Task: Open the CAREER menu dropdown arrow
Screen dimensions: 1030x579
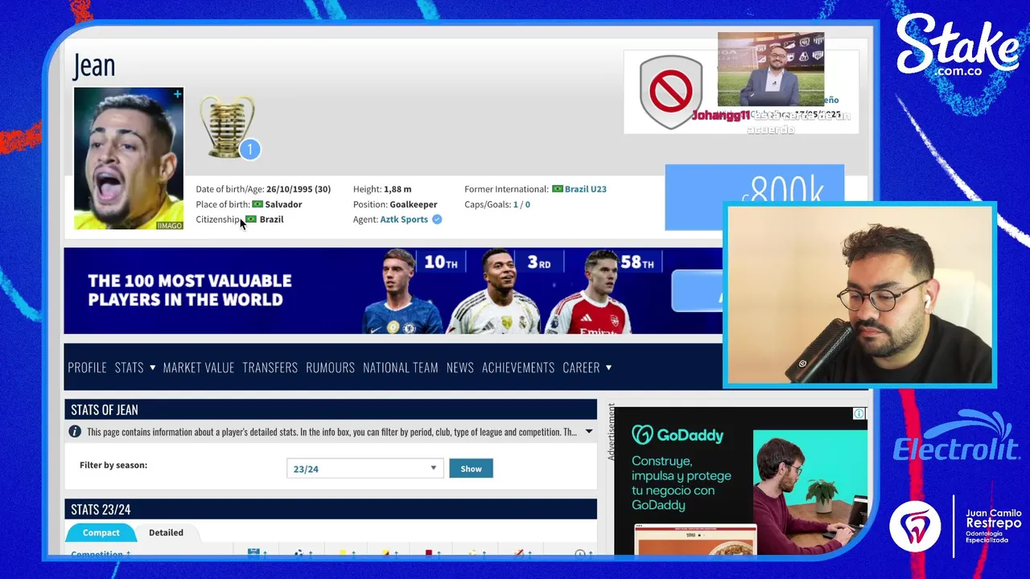Action: tap(608, 368)
